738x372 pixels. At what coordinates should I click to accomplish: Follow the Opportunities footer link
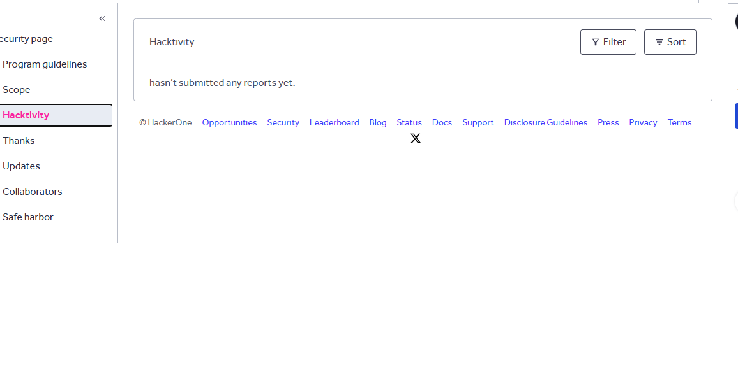coord(229,122)
